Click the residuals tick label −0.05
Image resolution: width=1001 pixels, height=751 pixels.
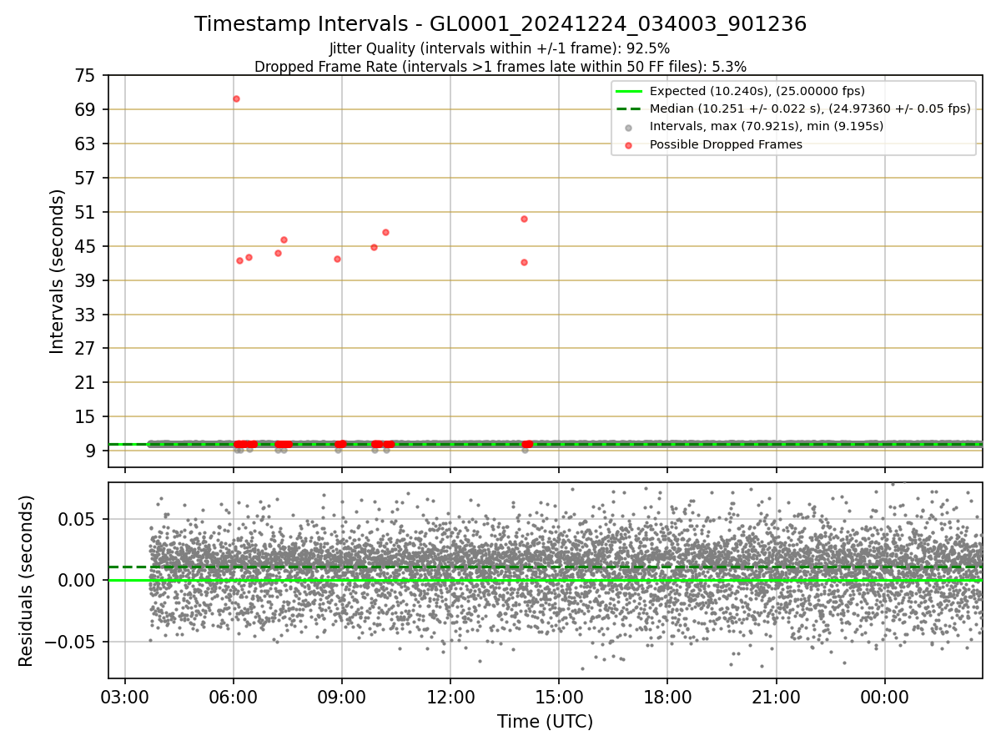pyautogui.click(x=70, y=642)
